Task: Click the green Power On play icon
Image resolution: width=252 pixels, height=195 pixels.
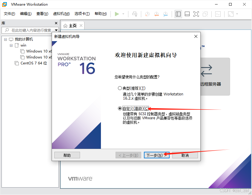Action: (x=117, y=14)
